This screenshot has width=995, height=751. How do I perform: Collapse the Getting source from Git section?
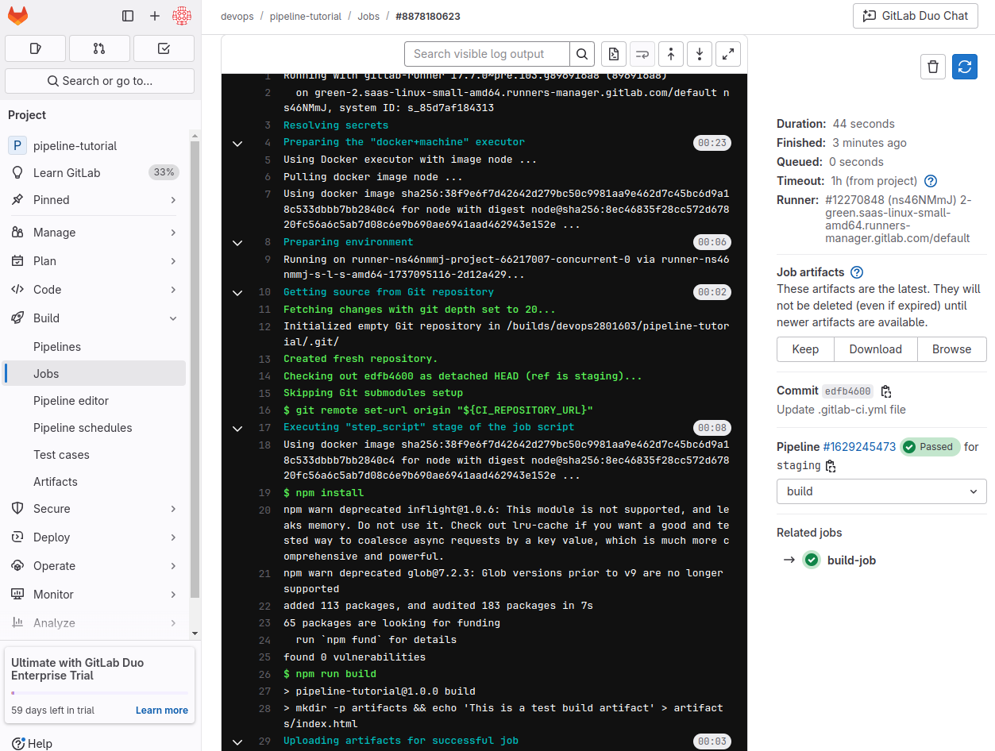point(237,292)
